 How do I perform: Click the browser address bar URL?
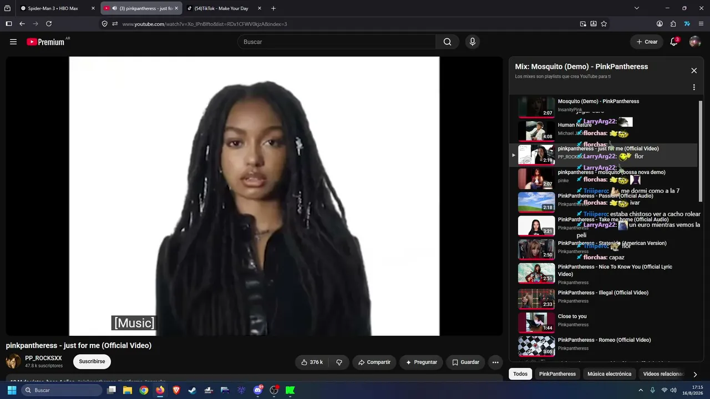tap(205, 24)
